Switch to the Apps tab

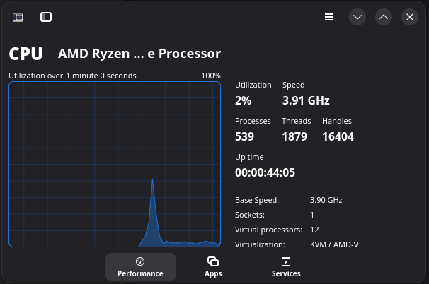213,267
